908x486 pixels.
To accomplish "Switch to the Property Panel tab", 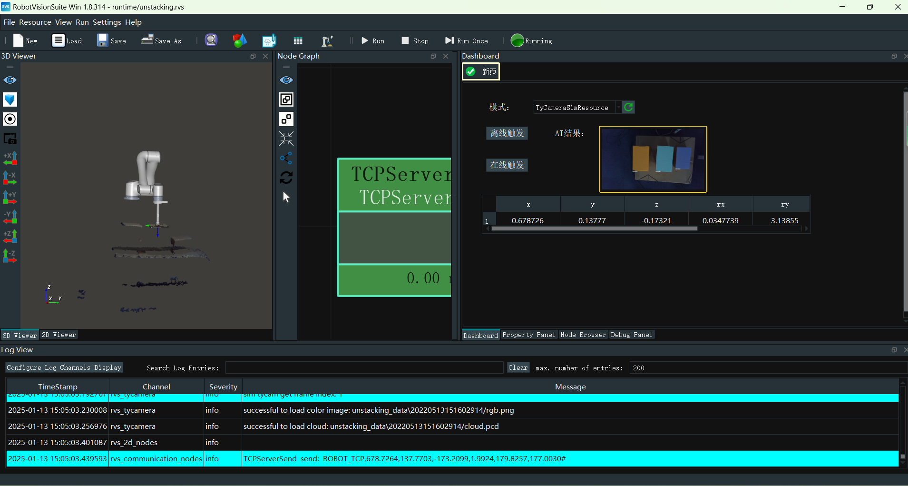I will point(528,335).
